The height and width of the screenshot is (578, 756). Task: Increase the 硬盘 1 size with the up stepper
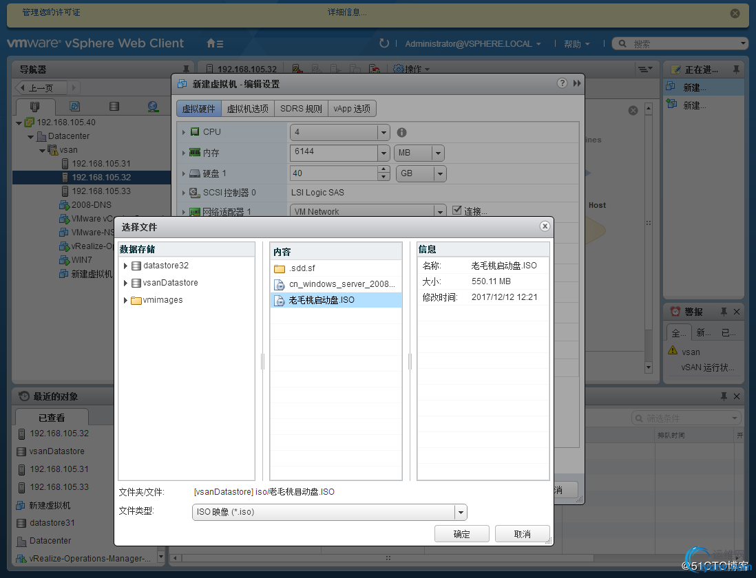point(384,169)
